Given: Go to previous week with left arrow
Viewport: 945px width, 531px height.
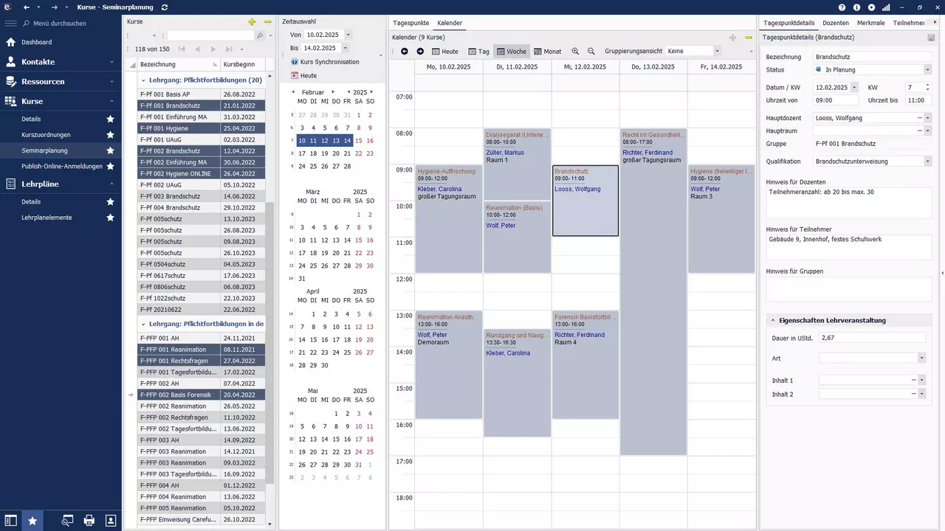Looking at the screenshot, I should click(405, 52).
